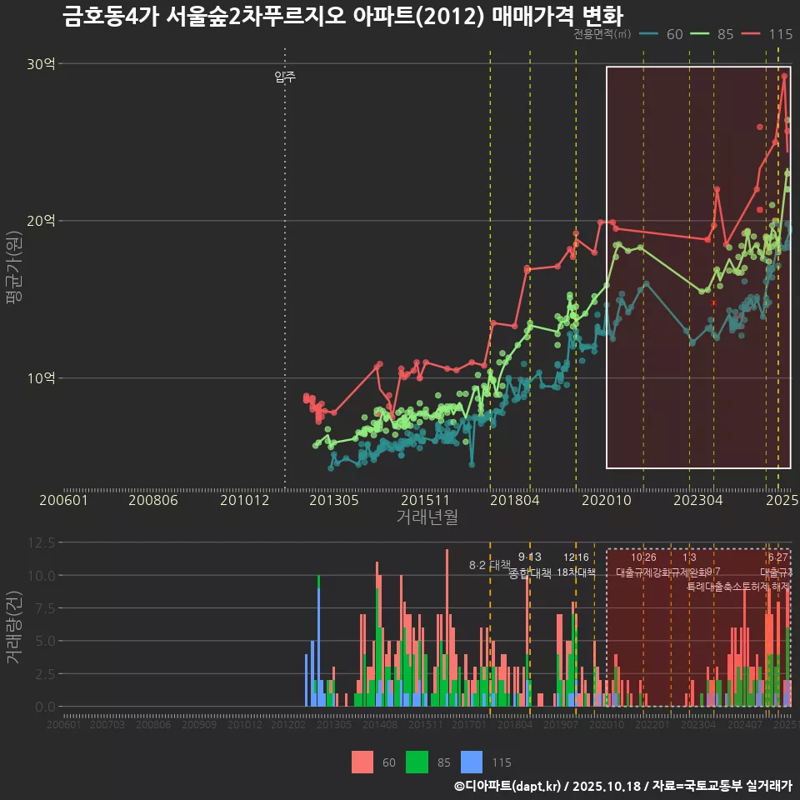This screenshot has height=800, width=800.
Task: Click the 거래년월 axis title
Action: [427, 517]
